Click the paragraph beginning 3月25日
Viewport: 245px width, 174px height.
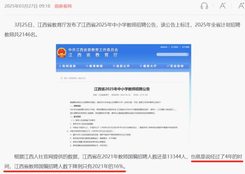click(x=122, y=30)
